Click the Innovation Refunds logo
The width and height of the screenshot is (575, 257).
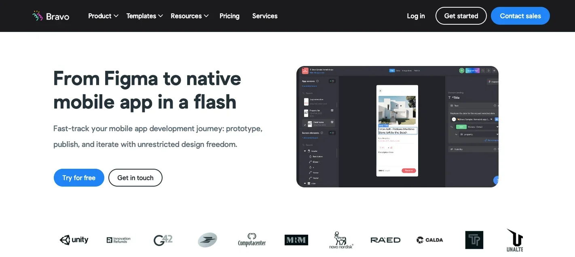118,240
